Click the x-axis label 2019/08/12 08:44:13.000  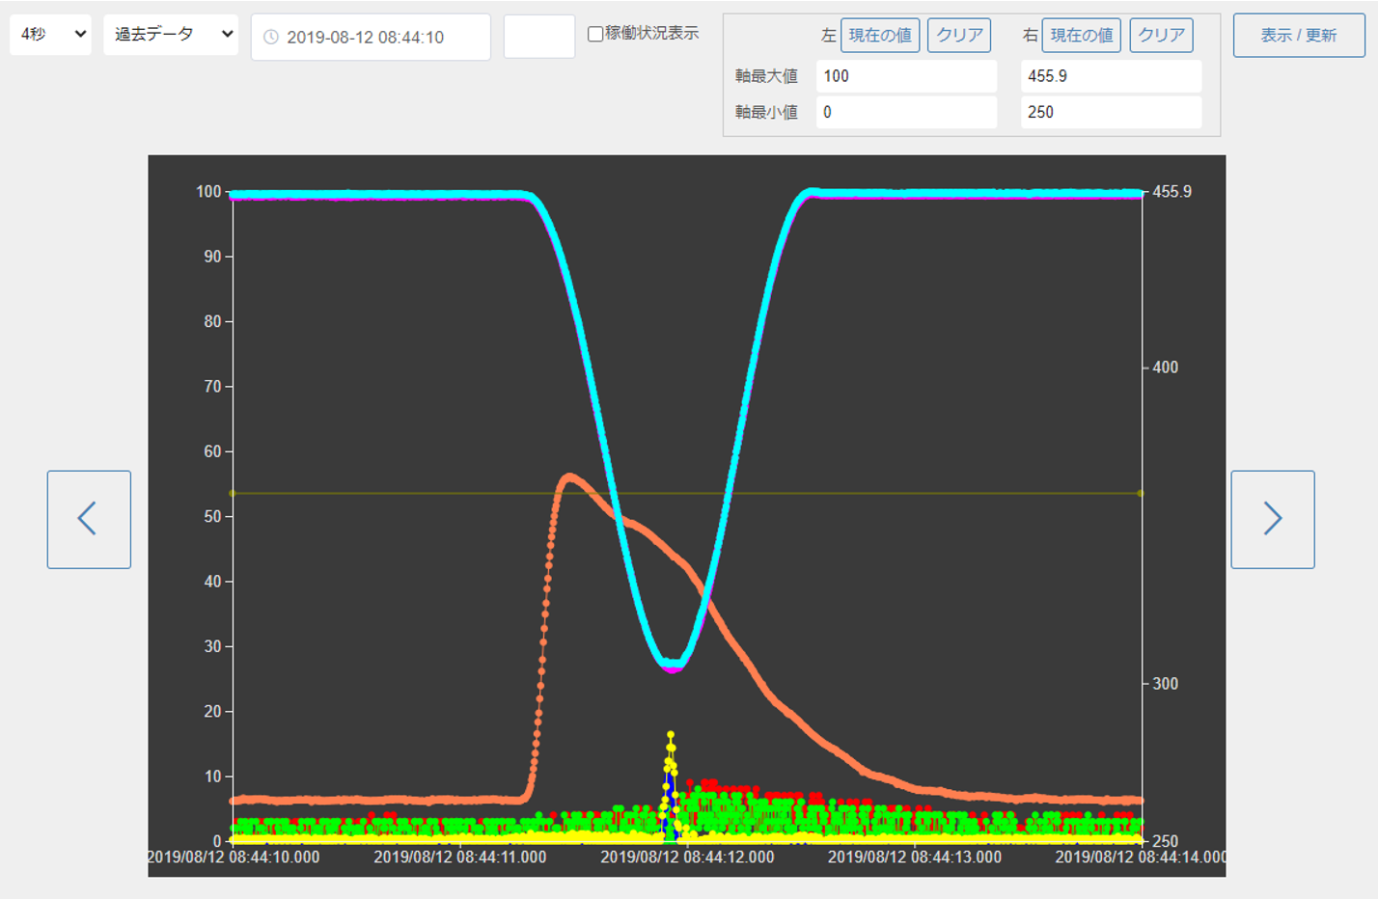pos(914,857)
